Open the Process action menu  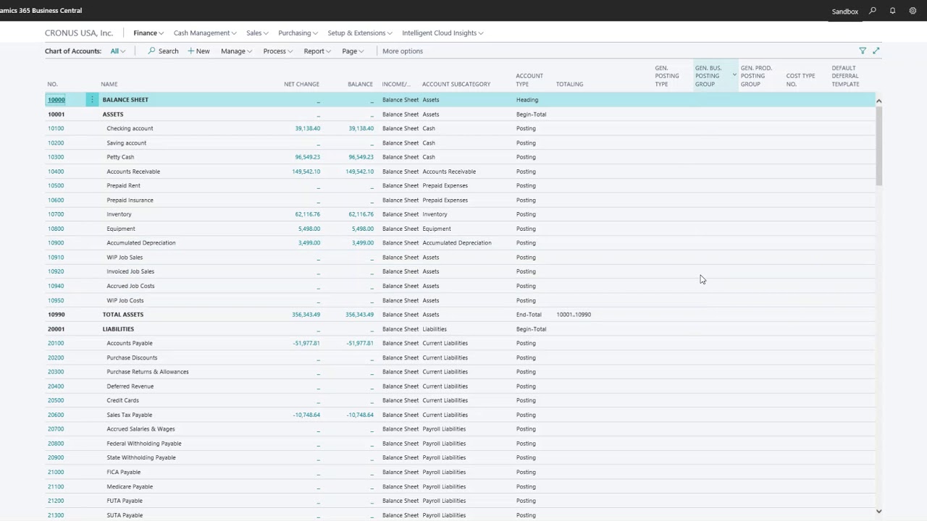point(277,51)
